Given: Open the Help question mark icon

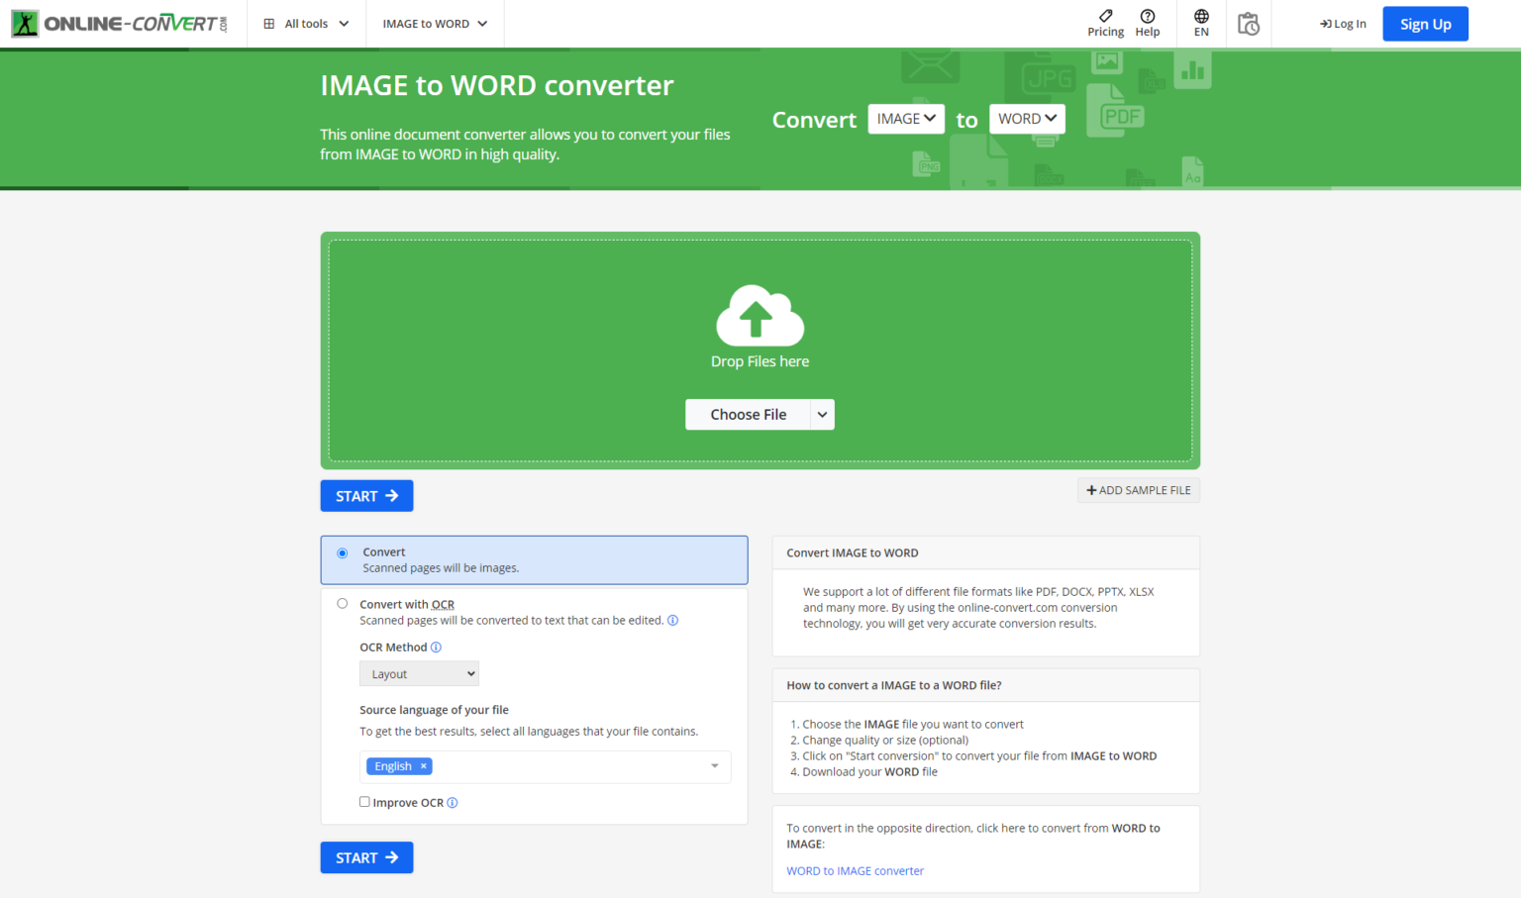Looking at the screenshot, I should point(1147,16).
